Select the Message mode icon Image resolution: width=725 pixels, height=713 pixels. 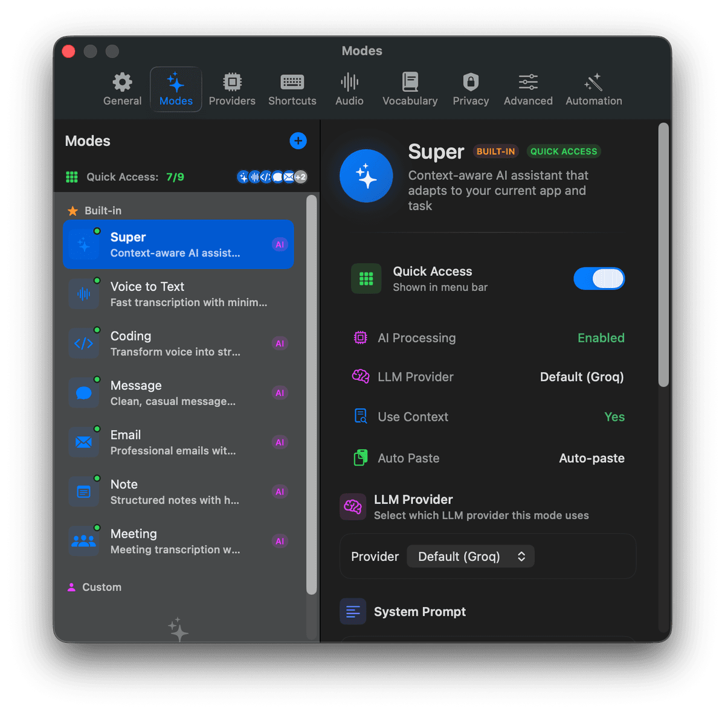coord(84,392)
